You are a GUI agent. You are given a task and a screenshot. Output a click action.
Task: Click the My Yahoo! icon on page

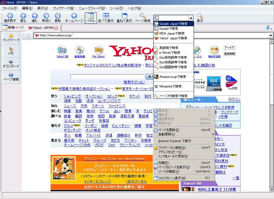click(x=99, y=50)
